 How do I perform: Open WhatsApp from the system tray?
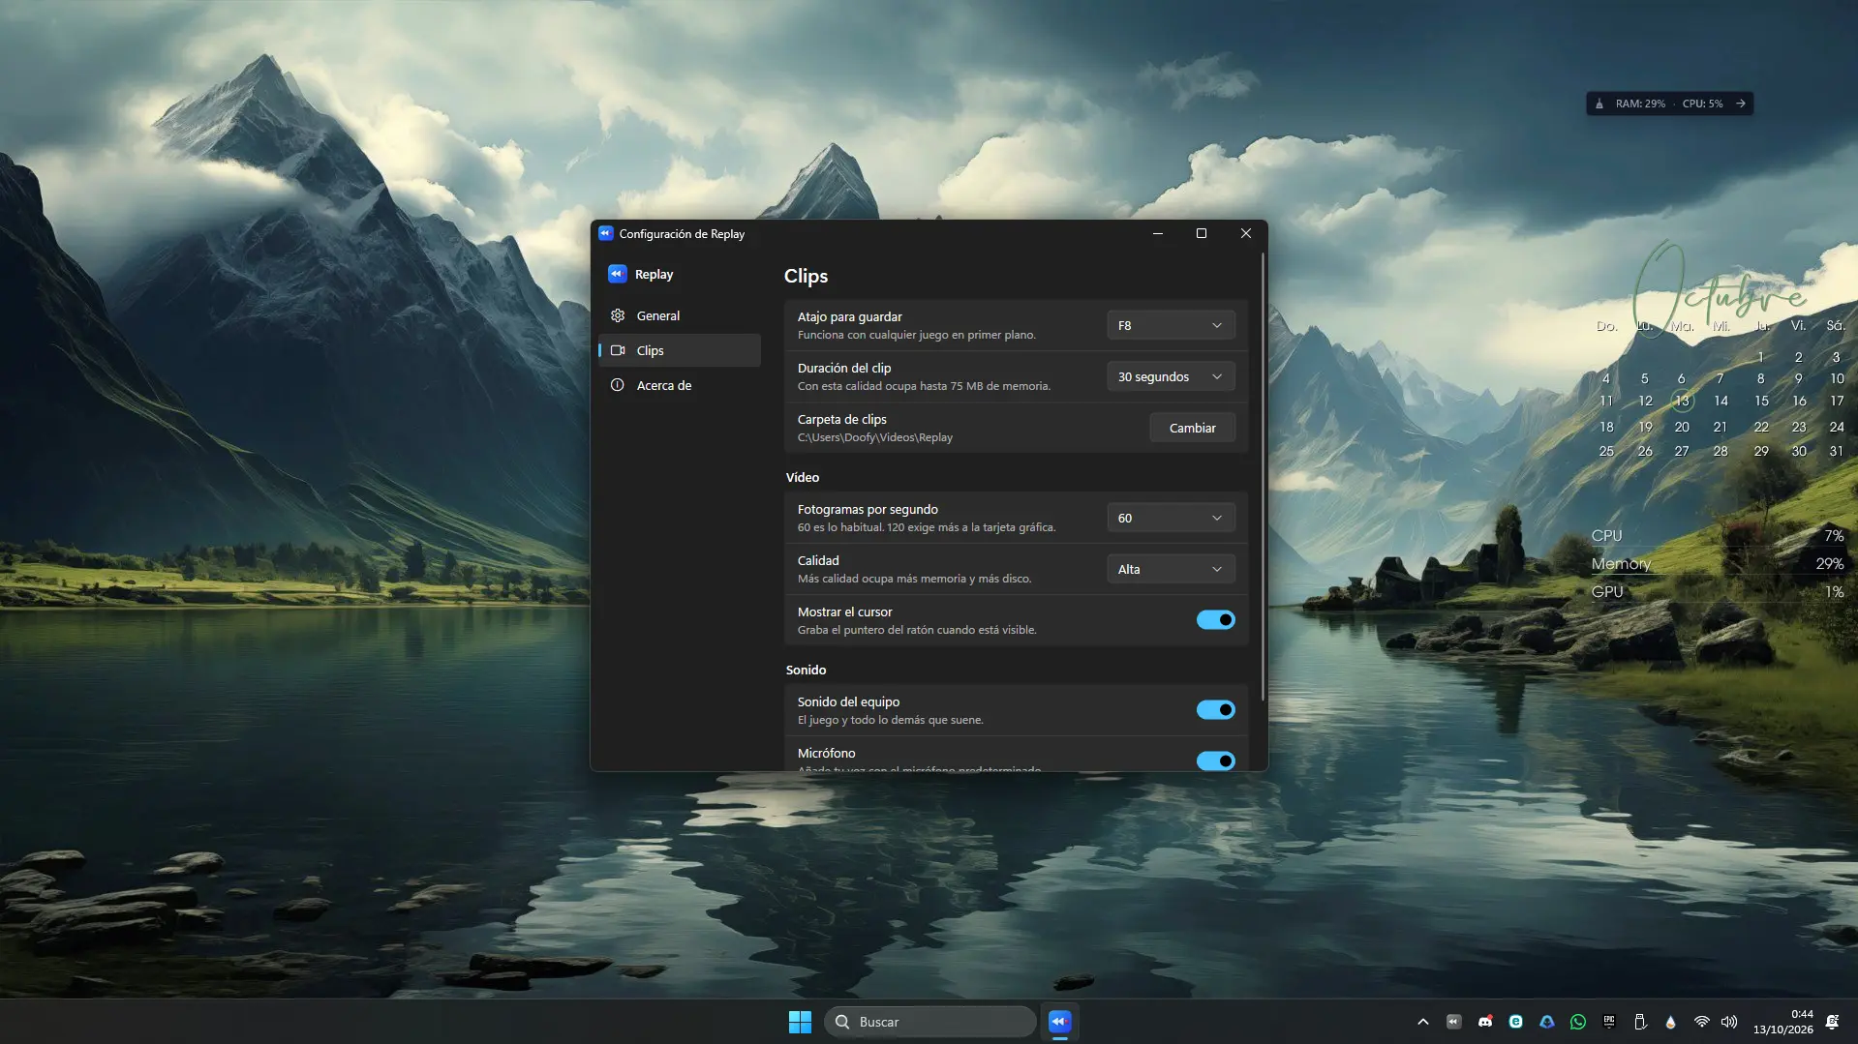(x=1578, y=1022)
